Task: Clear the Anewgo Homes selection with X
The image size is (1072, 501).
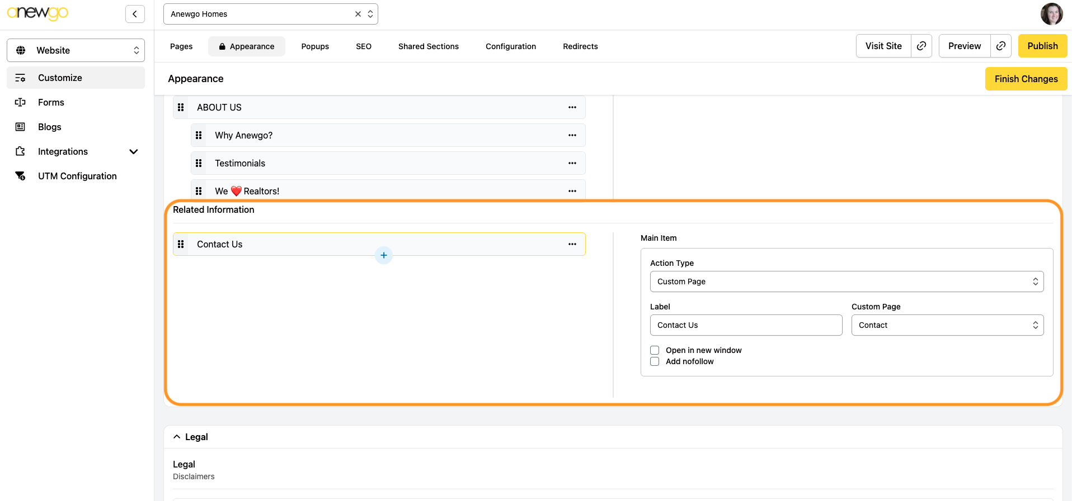Action: tap(358, 14)
